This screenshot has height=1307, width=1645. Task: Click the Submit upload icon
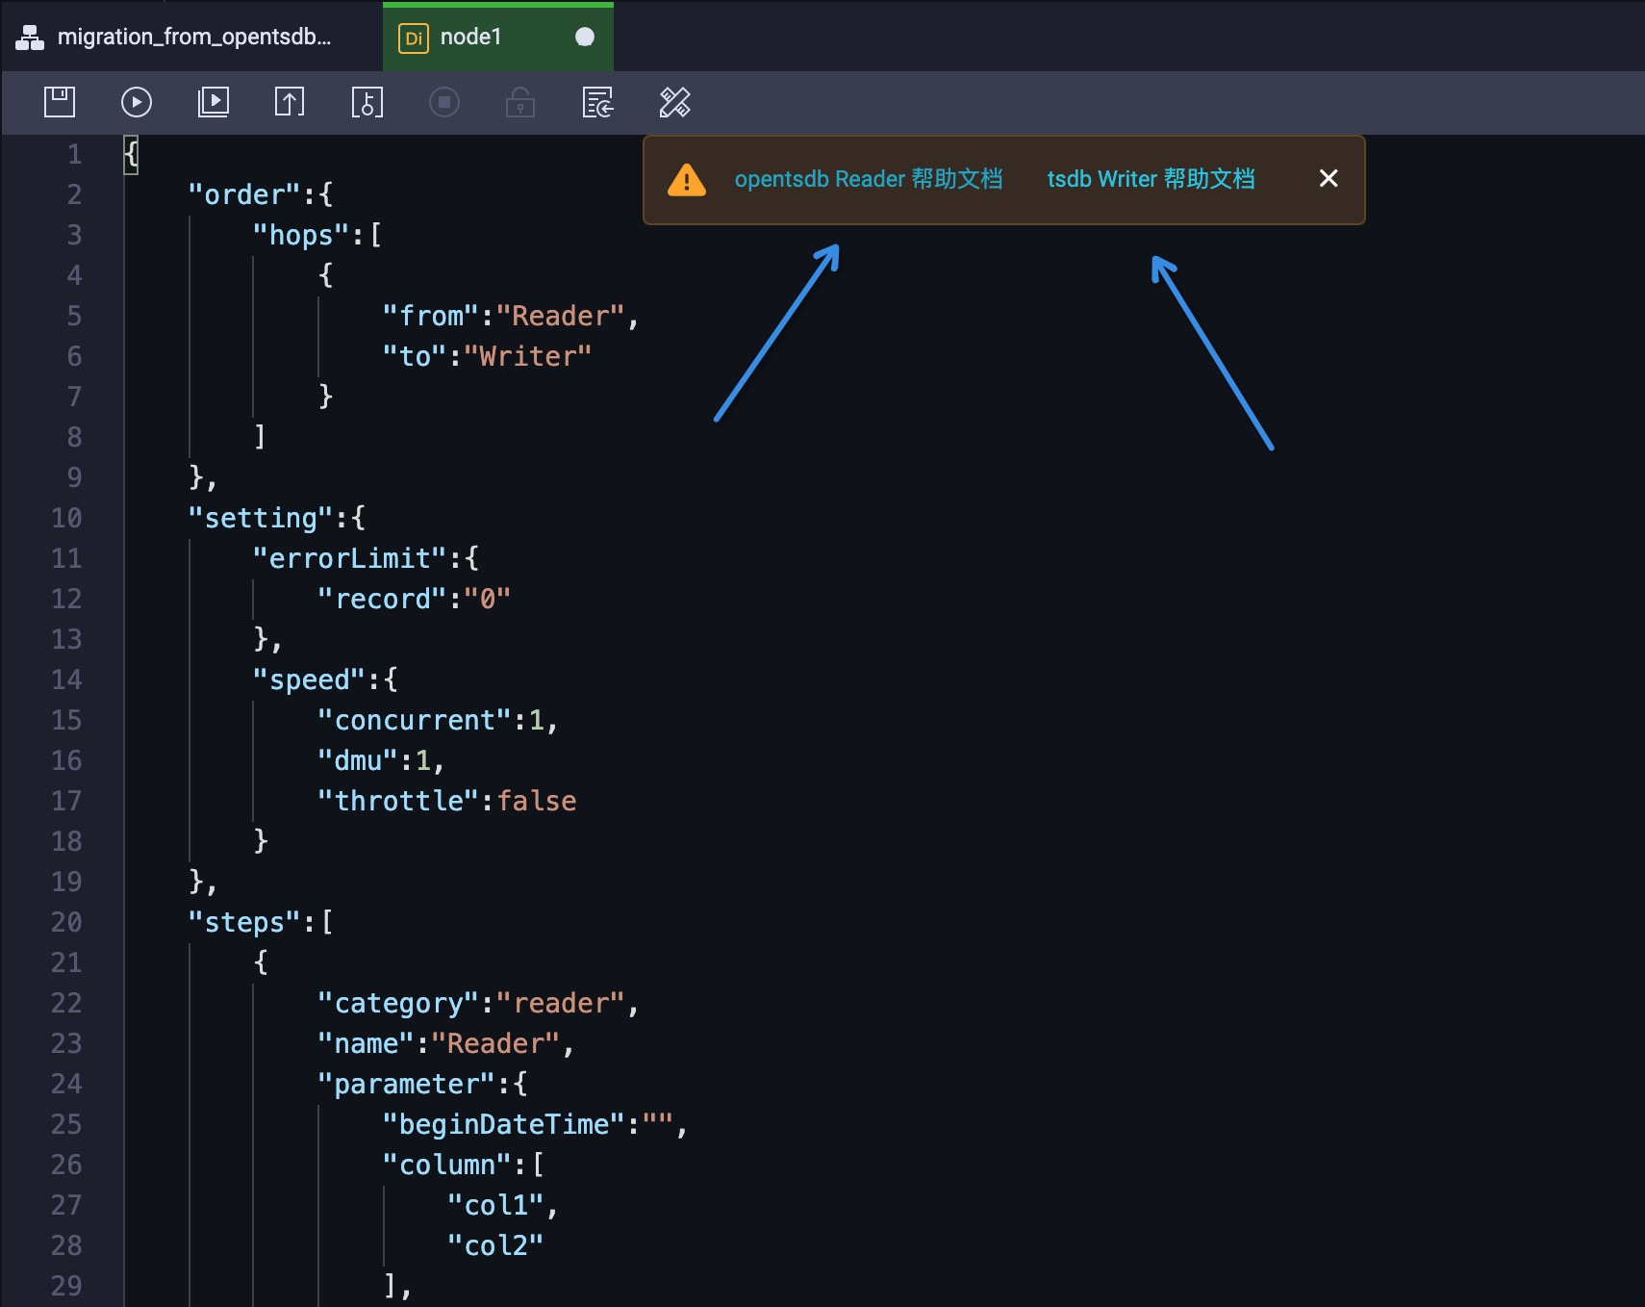point(290,102)
